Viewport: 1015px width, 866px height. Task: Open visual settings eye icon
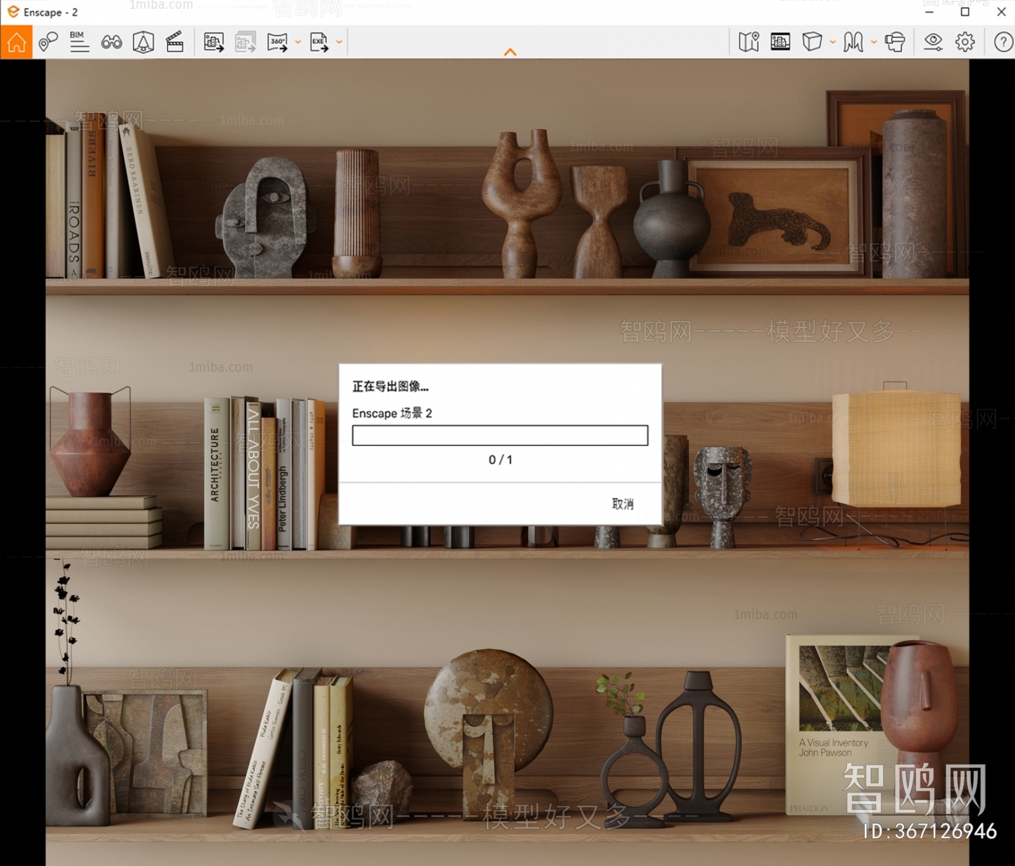933,43
